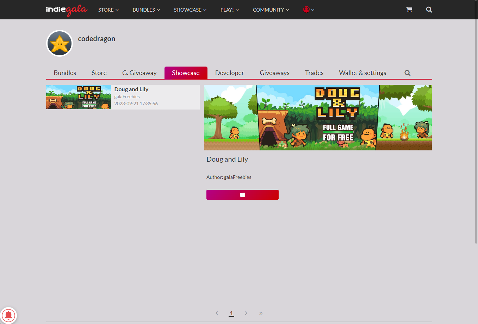Click the date 2023-09-21 17:35:56
The image size is (478, 324).
(136, 104)
